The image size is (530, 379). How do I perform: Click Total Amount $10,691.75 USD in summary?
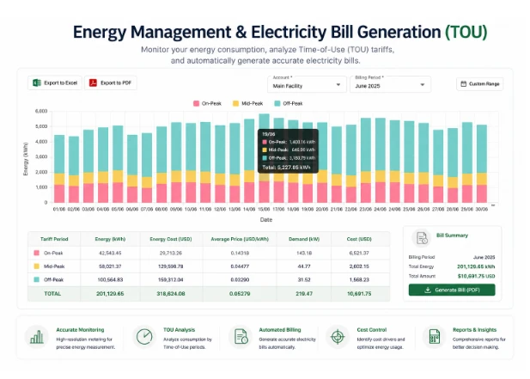coord(476,276)
